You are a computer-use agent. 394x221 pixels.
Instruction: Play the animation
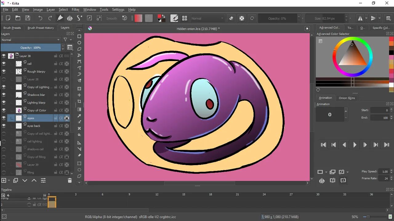point(355,145)
